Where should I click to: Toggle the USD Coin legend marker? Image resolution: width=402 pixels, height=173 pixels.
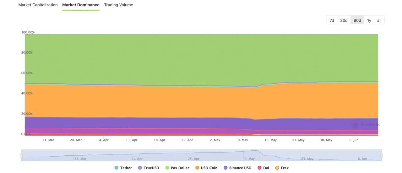tap(197, 168)
